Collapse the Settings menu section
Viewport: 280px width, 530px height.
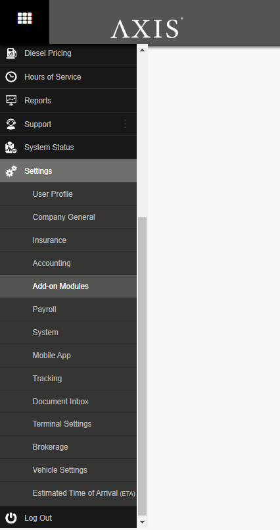(x=68, y=171)
